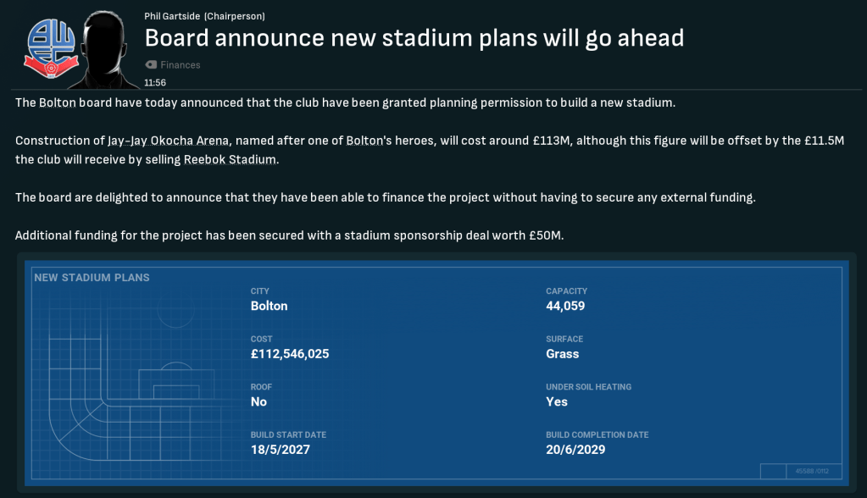The width and height of the screenshot is (867, 498).
Task: Select the build completion date 20/6/2029
Action: [575, 450]
